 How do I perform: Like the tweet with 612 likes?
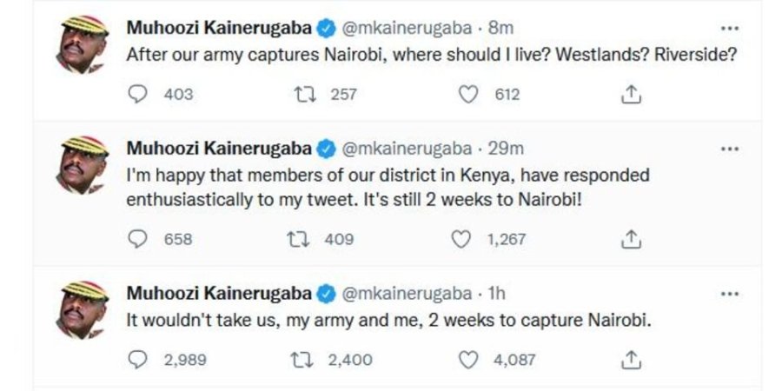click(469, 95)
